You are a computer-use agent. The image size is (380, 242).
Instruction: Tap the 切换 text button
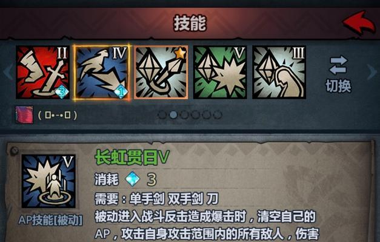pyautogui.click(x=338, y=86)
